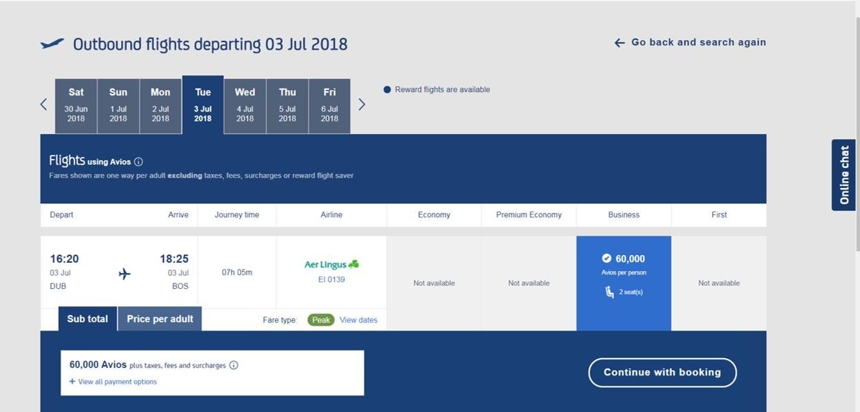Screen dimensions: 860x412
Task: Expand View all payment options
Action: click(x=118, y=382)
